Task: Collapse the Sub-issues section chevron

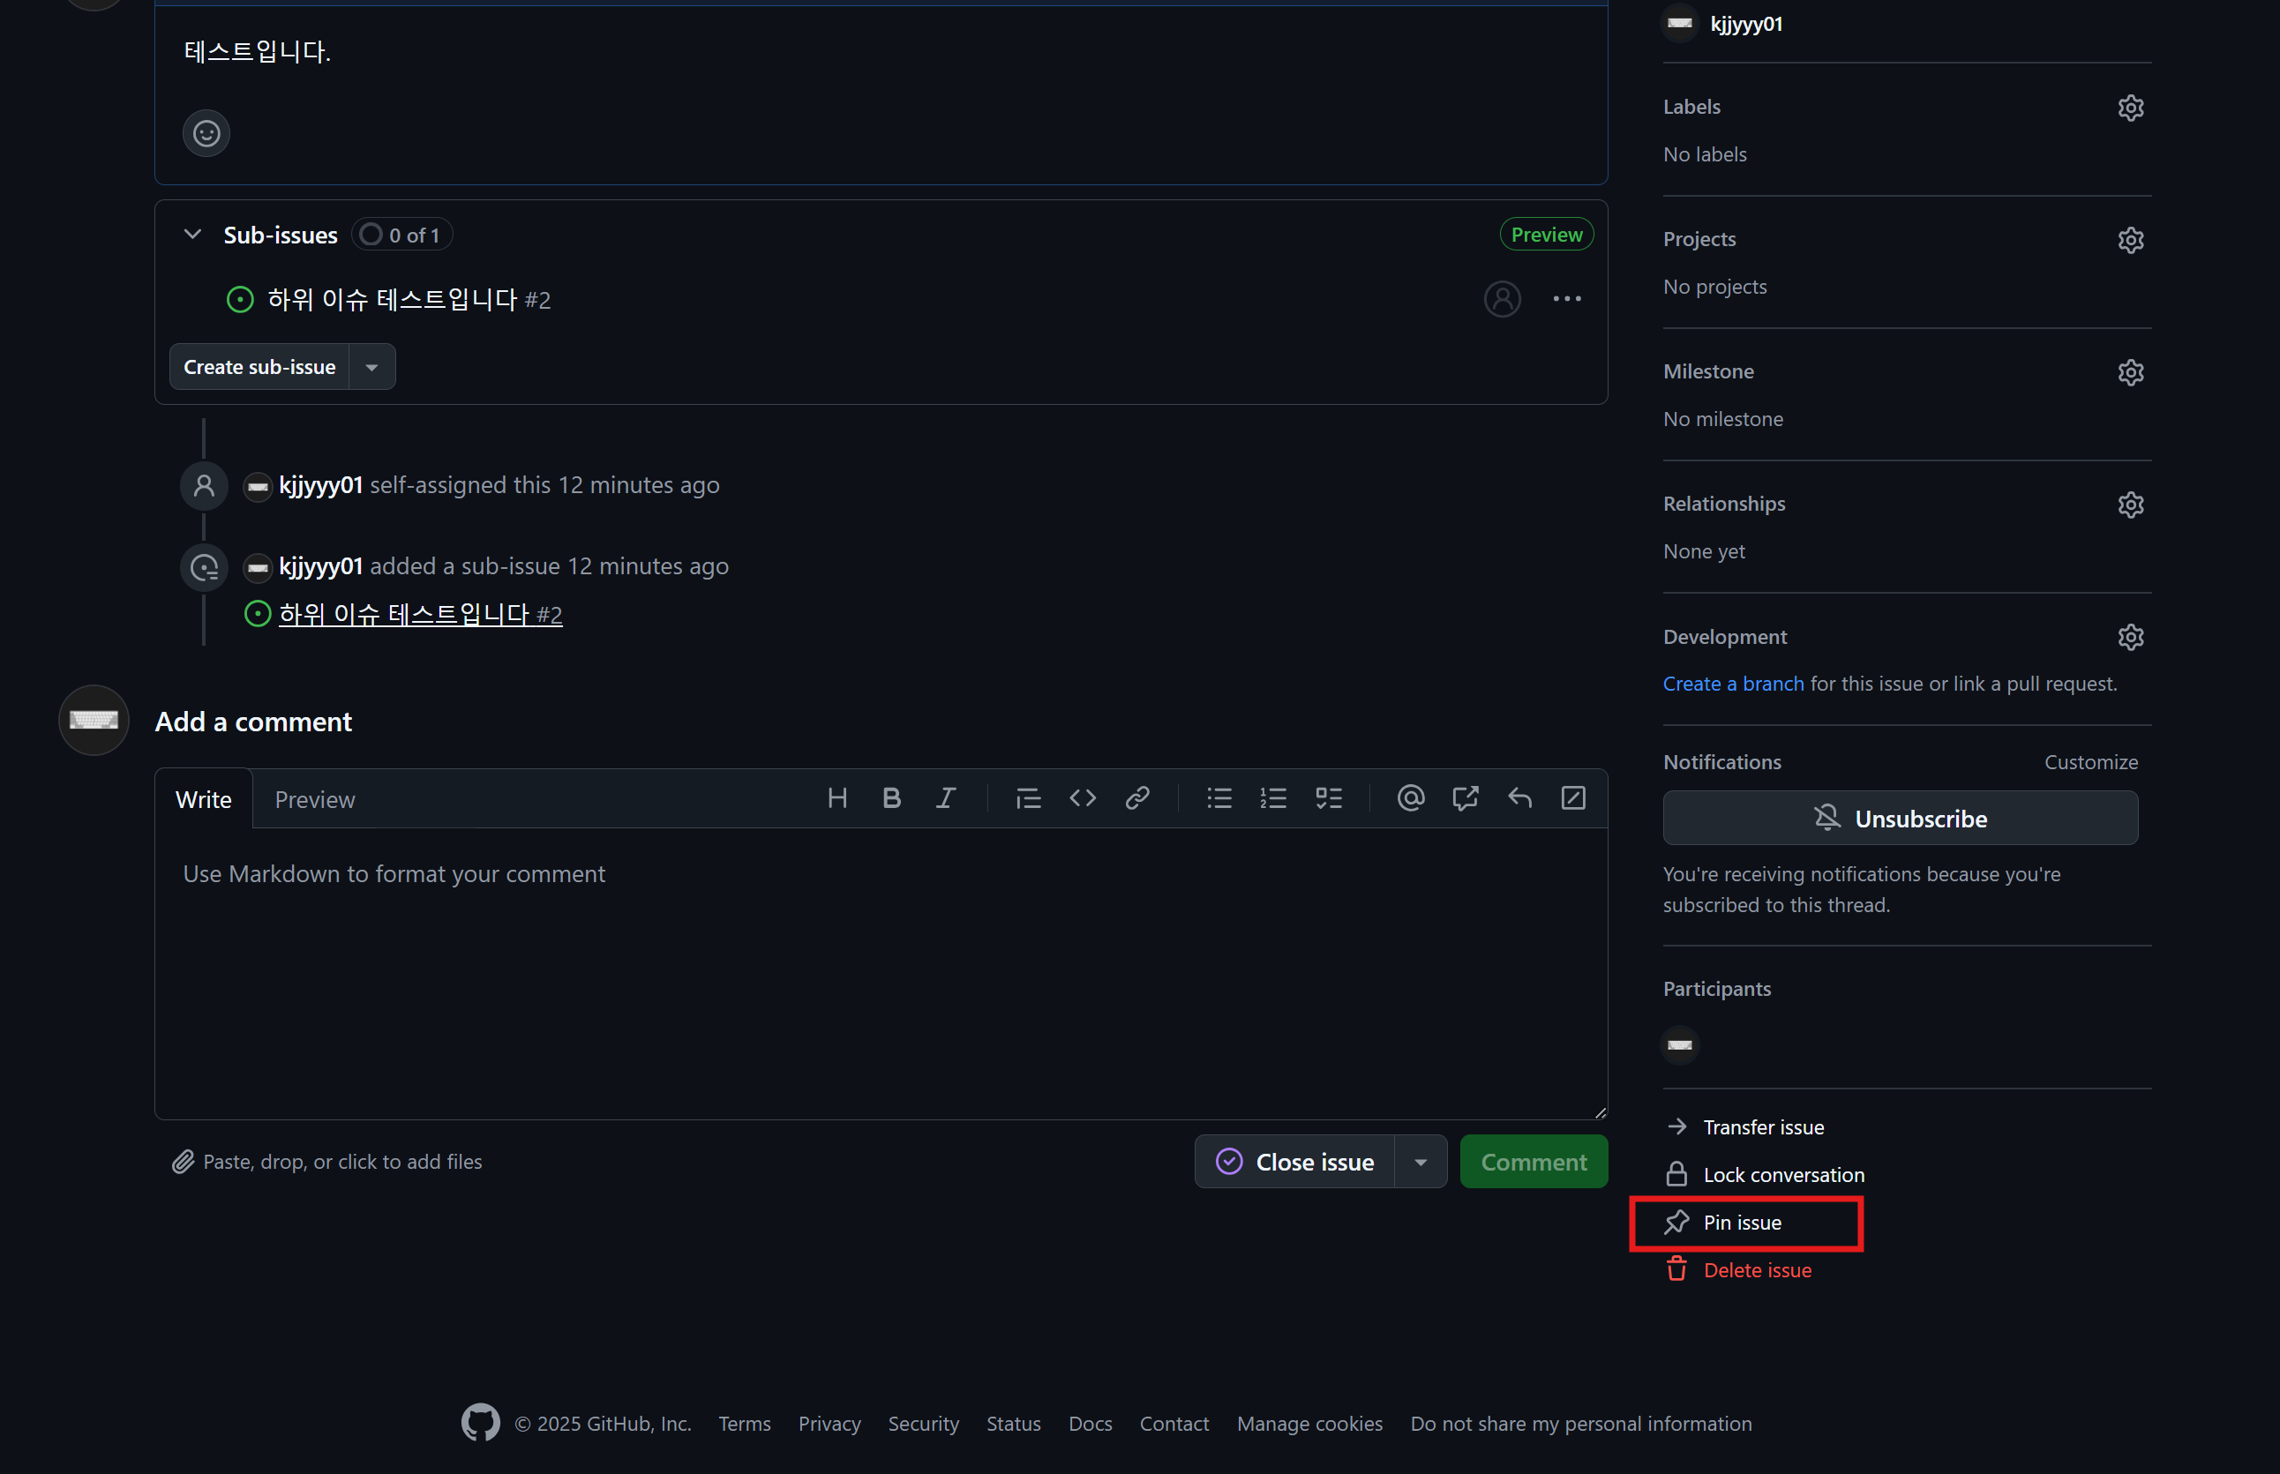Action: click(192, 235)
